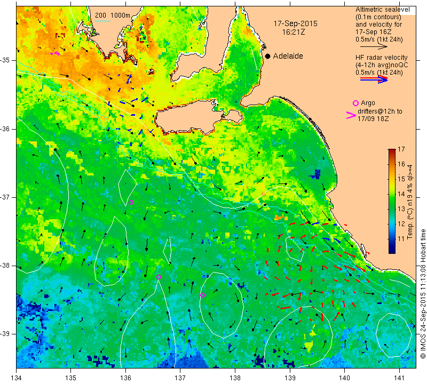Screen dimensions: 427x384
Task: Click the 'Altimetric sealevel' legend heading
Action: coord(382,10)
